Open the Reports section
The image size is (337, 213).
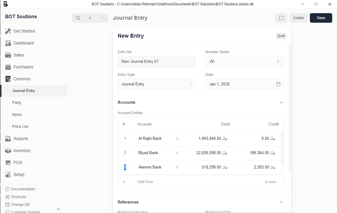coord(21,139)
